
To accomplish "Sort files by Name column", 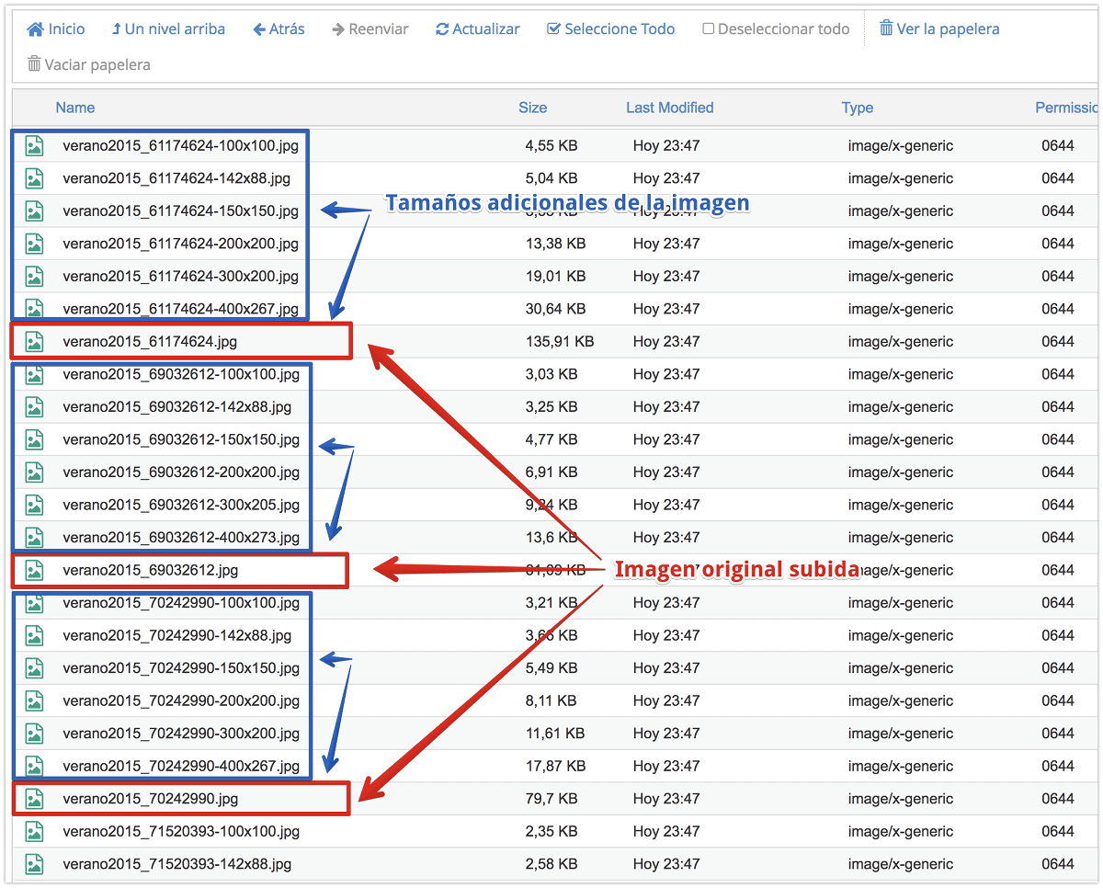I will pos(75,108).
